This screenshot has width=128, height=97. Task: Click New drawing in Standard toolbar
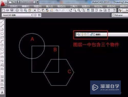(x=4, y=10)
